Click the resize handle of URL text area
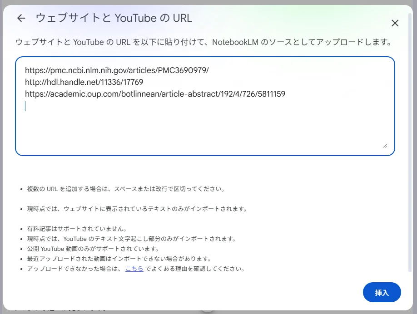Screen dimensions: 417x314 (x=384, y=145)
